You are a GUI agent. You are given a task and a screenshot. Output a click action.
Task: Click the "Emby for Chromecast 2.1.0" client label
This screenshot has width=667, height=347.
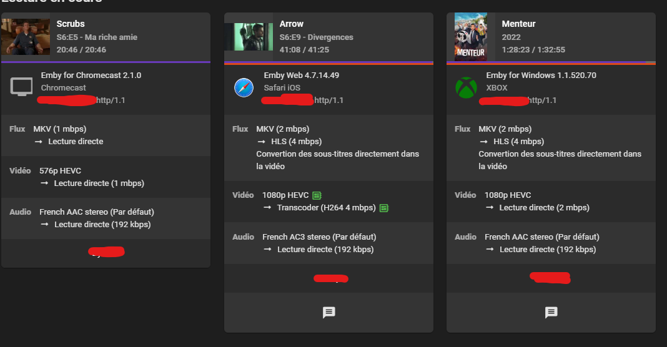click(x=91, y=76)
